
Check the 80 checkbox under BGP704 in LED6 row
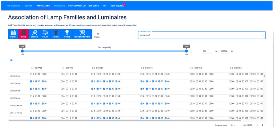tap(210, 74)
